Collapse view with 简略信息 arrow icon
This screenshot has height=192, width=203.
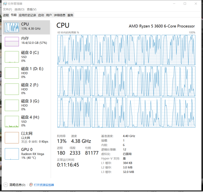click(6, 185)
